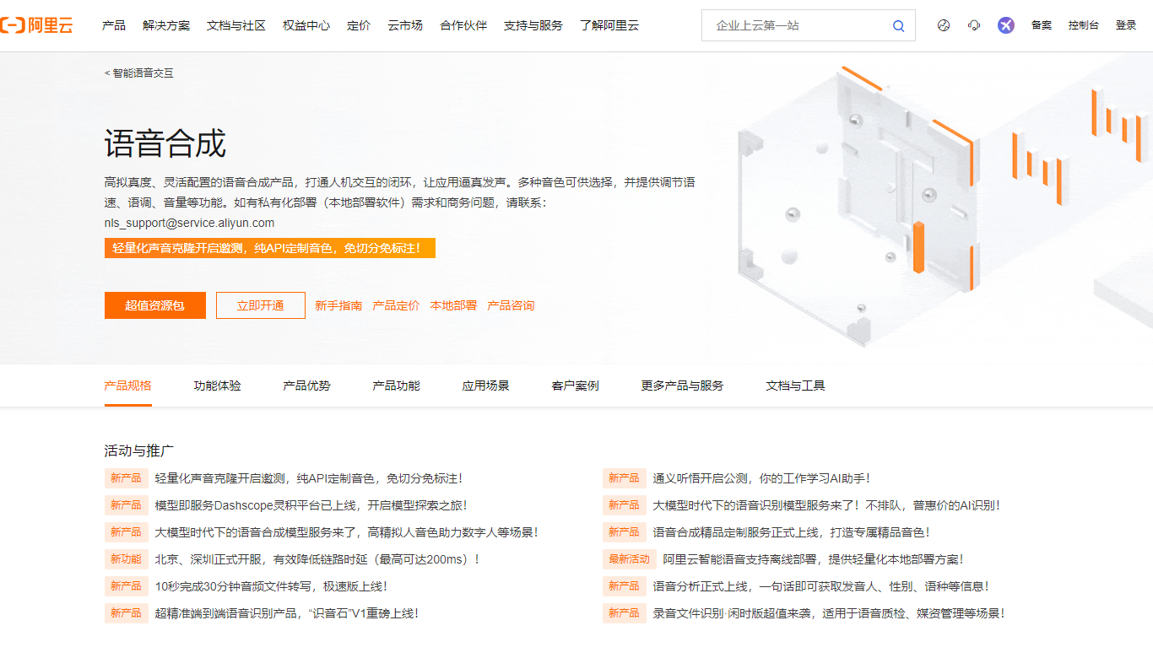Click the search magnifier icon

click(899, 26)
